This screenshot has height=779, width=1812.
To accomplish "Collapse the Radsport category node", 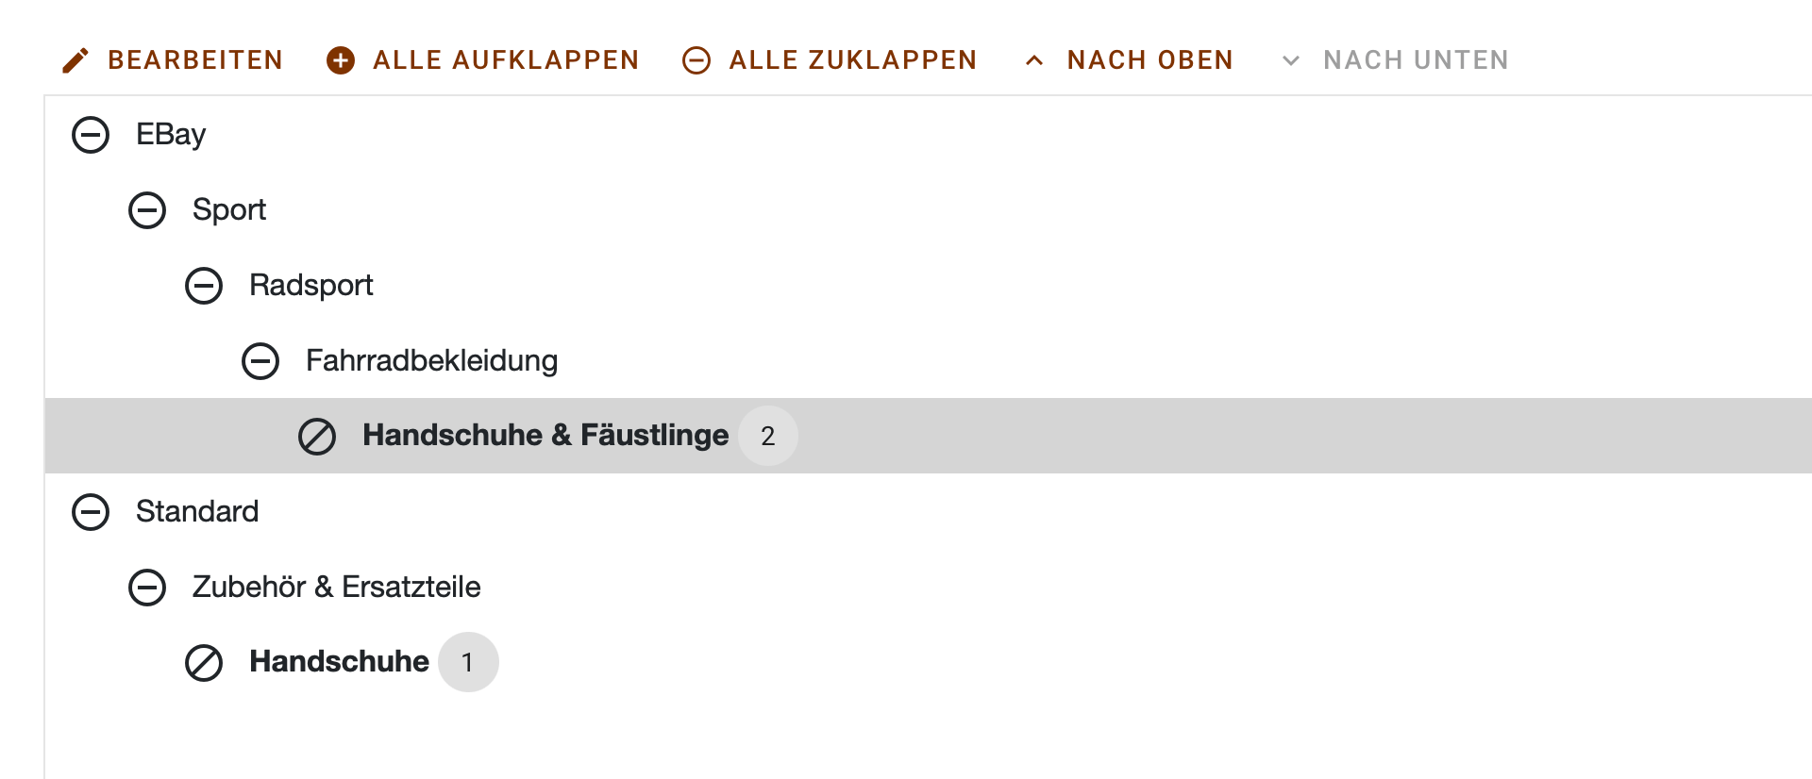I will pyautogui.click(x=204, y=286).
